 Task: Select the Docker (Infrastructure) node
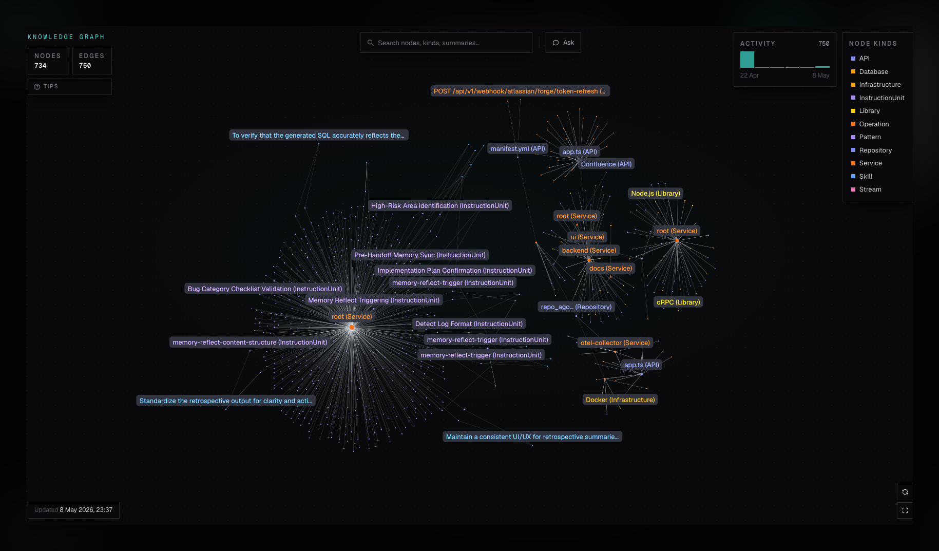tap(620, 400)
